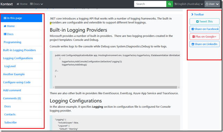Viewport: 223px width, 132px height.
Task: Click the green search magnifier button
Action: [170, 4]
